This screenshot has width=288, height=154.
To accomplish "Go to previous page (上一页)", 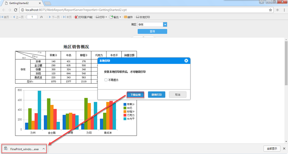I will pos(18,17).
